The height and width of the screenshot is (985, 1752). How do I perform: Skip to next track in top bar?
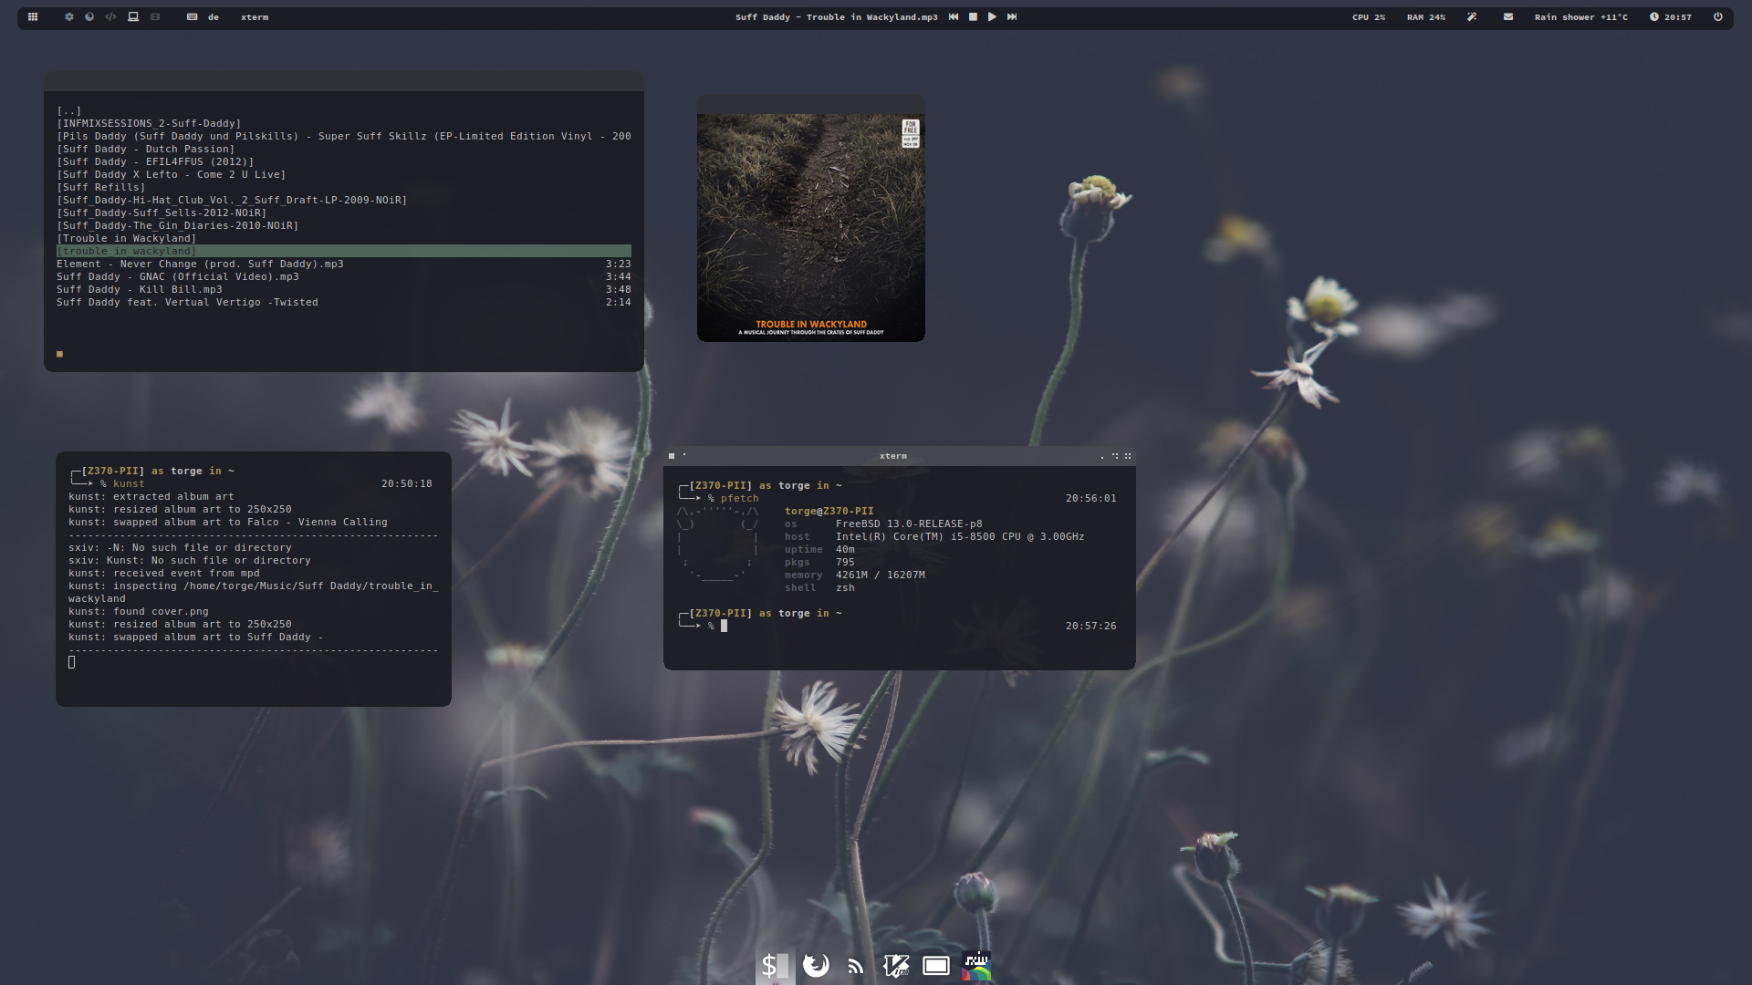click(x=1012, y=16)
